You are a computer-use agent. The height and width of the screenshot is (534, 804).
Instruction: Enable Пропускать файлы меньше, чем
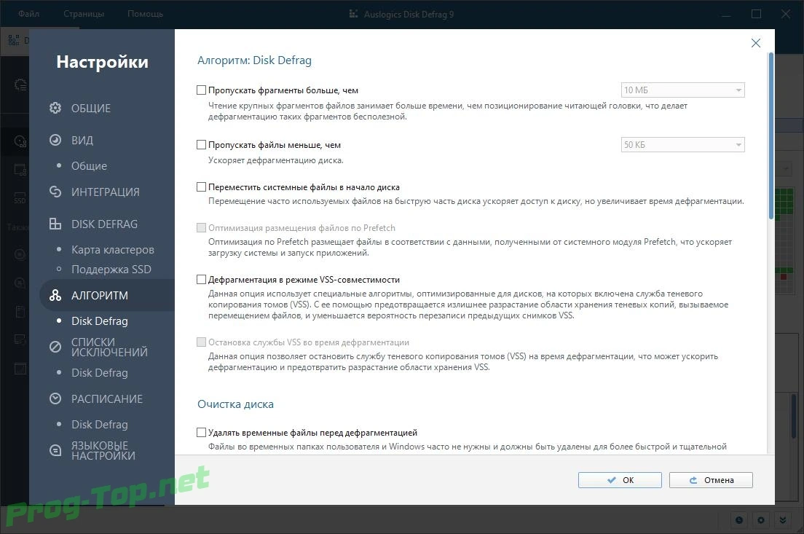point(202,145)
